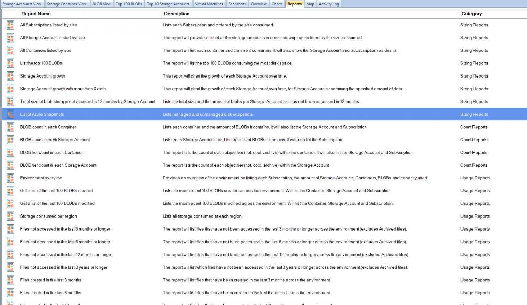Open the Virtual Machines tab
The width and height of the screenshot is (527, 305).
(209, 4)
